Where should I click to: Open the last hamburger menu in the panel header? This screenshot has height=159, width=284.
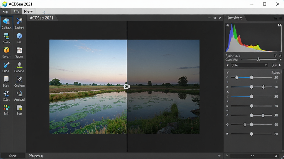[281, 18]
